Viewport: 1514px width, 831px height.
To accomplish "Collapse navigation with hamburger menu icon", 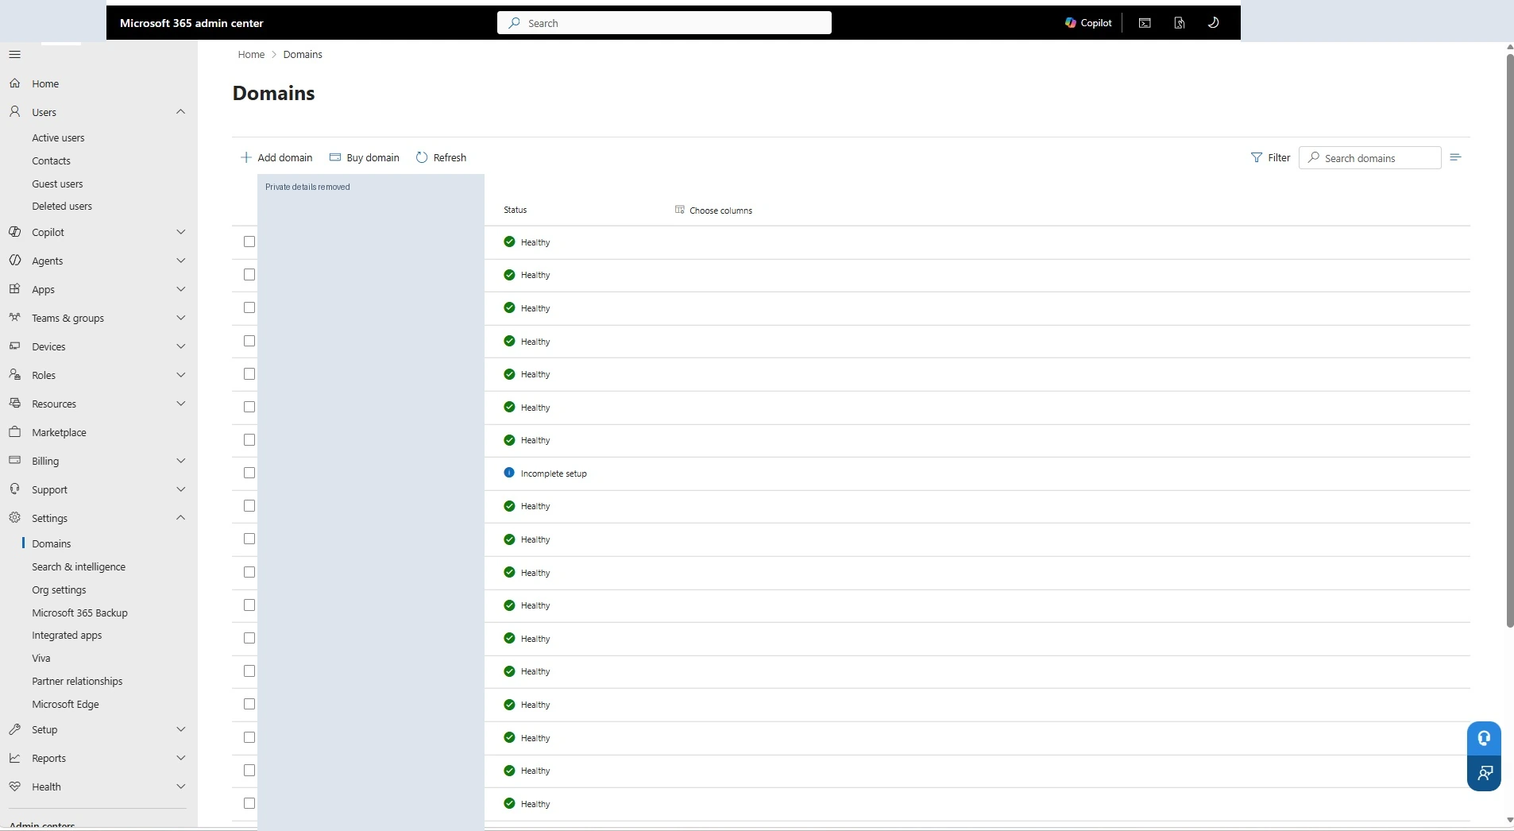I will [15, 55].
